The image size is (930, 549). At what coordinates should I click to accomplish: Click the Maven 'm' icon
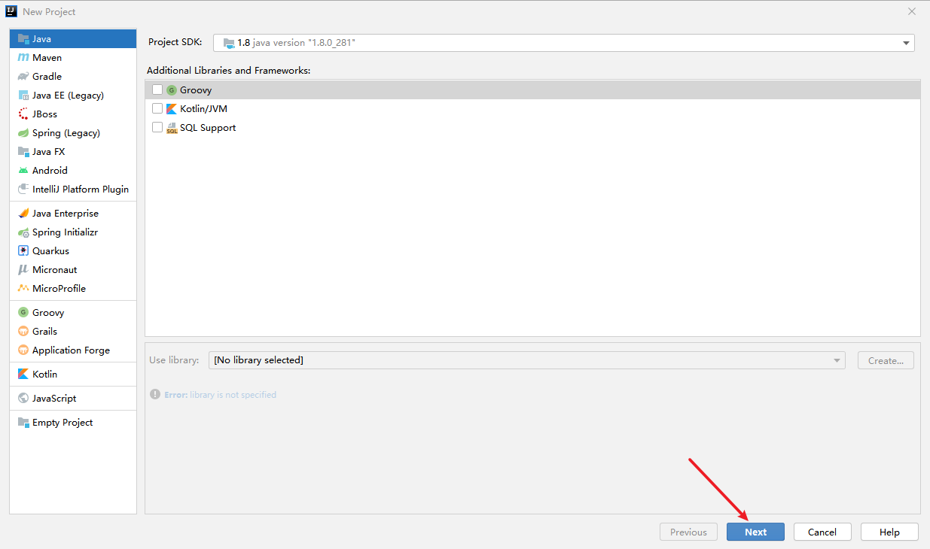point(23,57)
